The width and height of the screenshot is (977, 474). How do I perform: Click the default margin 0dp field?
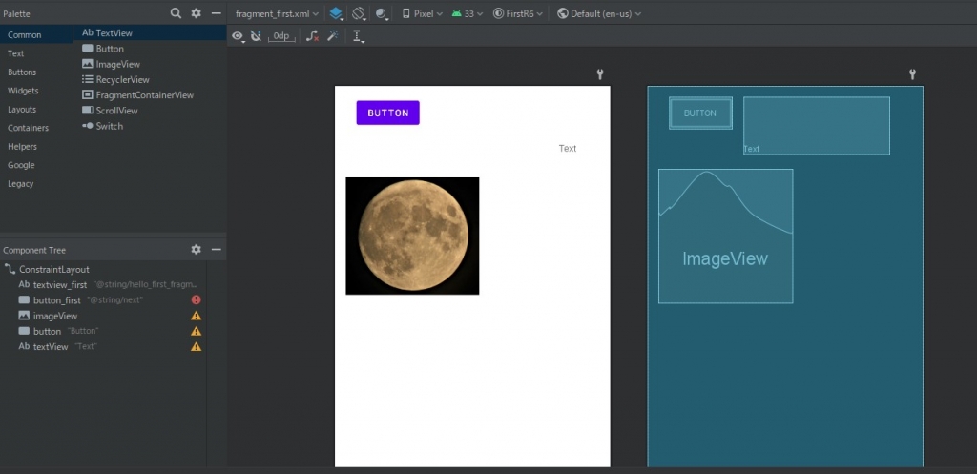click(282, 36)
